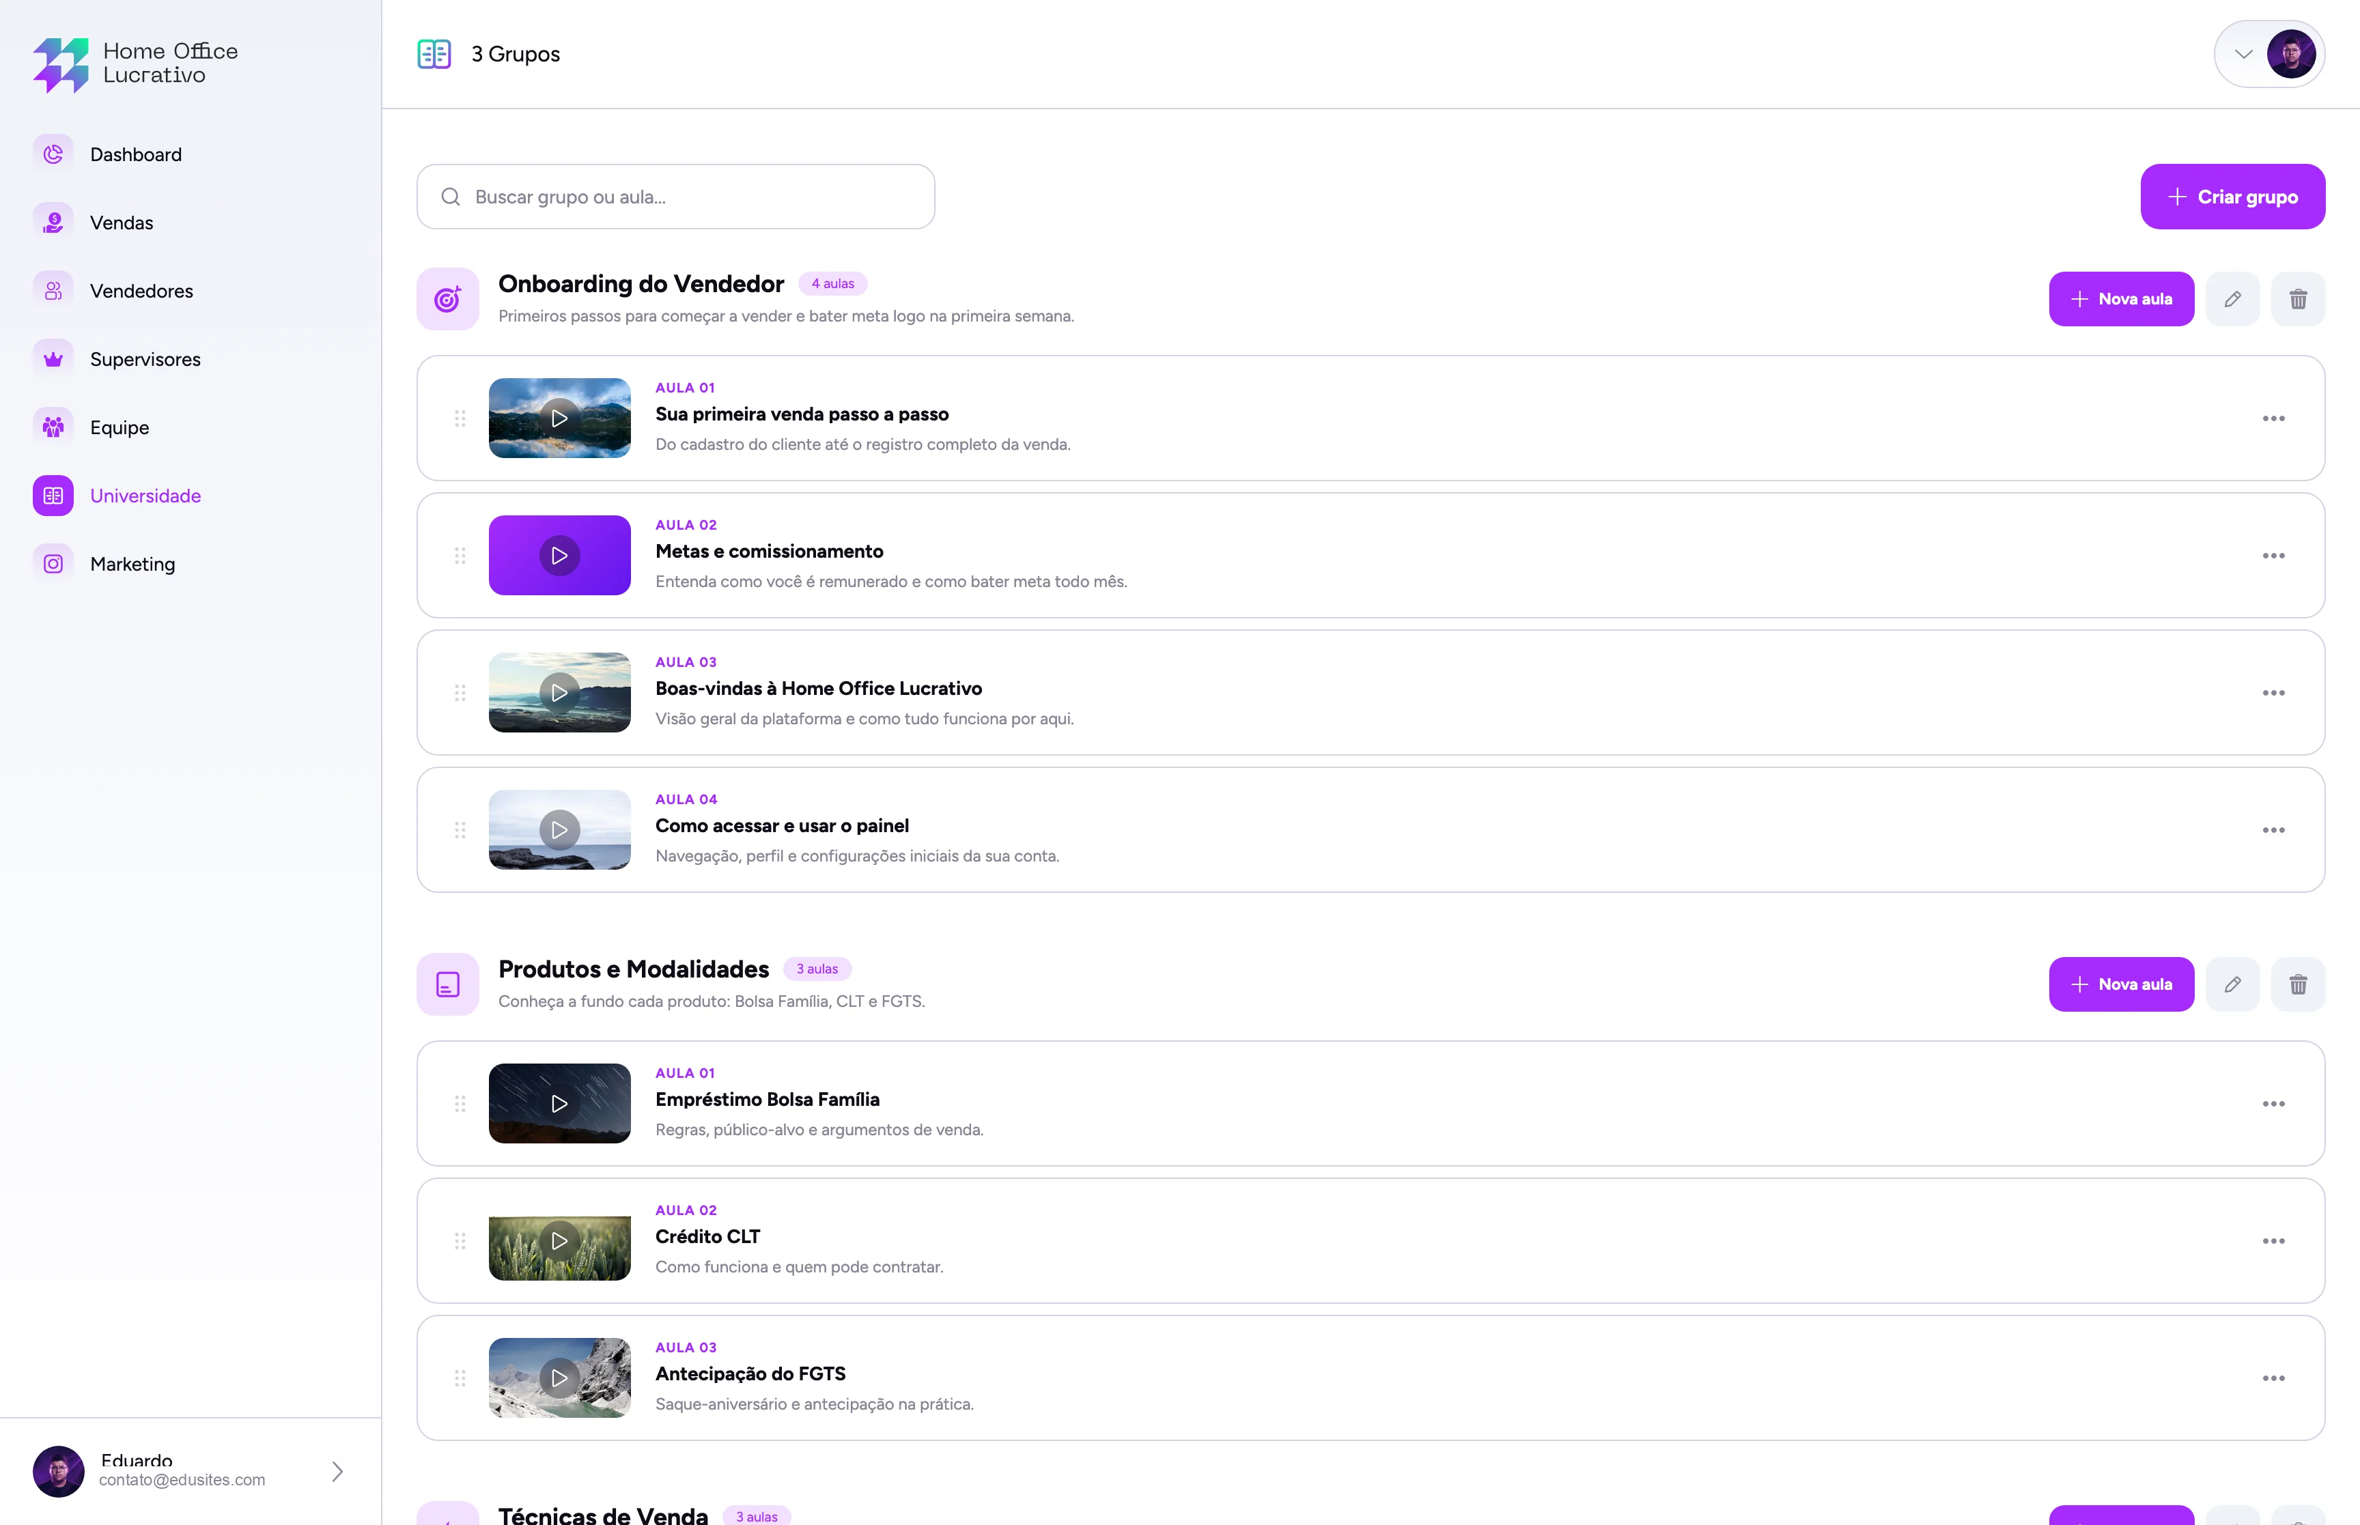Viewport: 2360px width, 1525px height.
Task: Open the profile dropdown chevron at top right
Action: pyautogui.click(x=2243, y=53)
